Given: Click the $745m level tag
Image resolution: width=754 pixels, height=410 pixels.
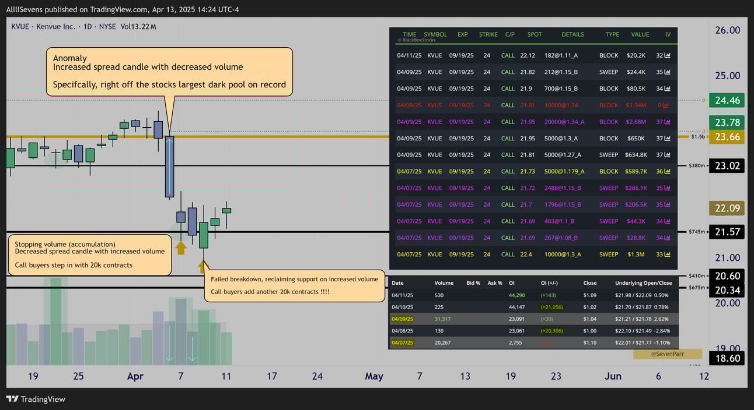Looking at the screenshot, I should 697,232.
